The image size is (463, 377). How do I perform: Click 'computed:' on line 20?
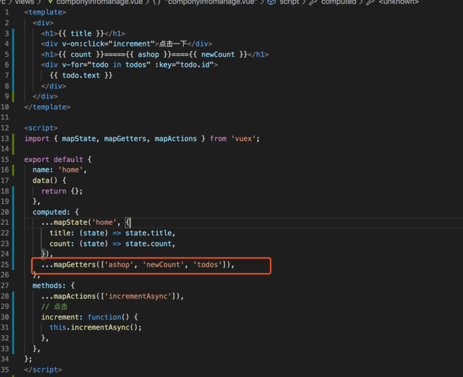click(x=52, y=212)
